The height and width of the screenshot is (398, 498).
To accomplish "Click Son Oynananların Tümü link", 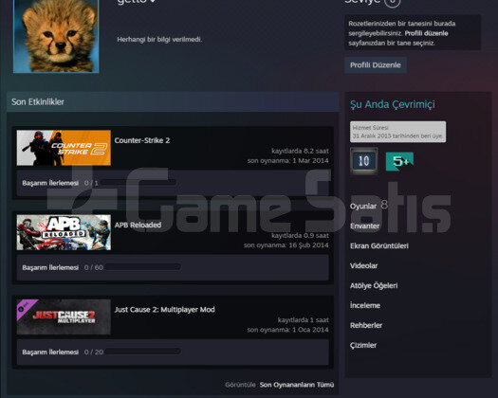I will pos(297,385).
